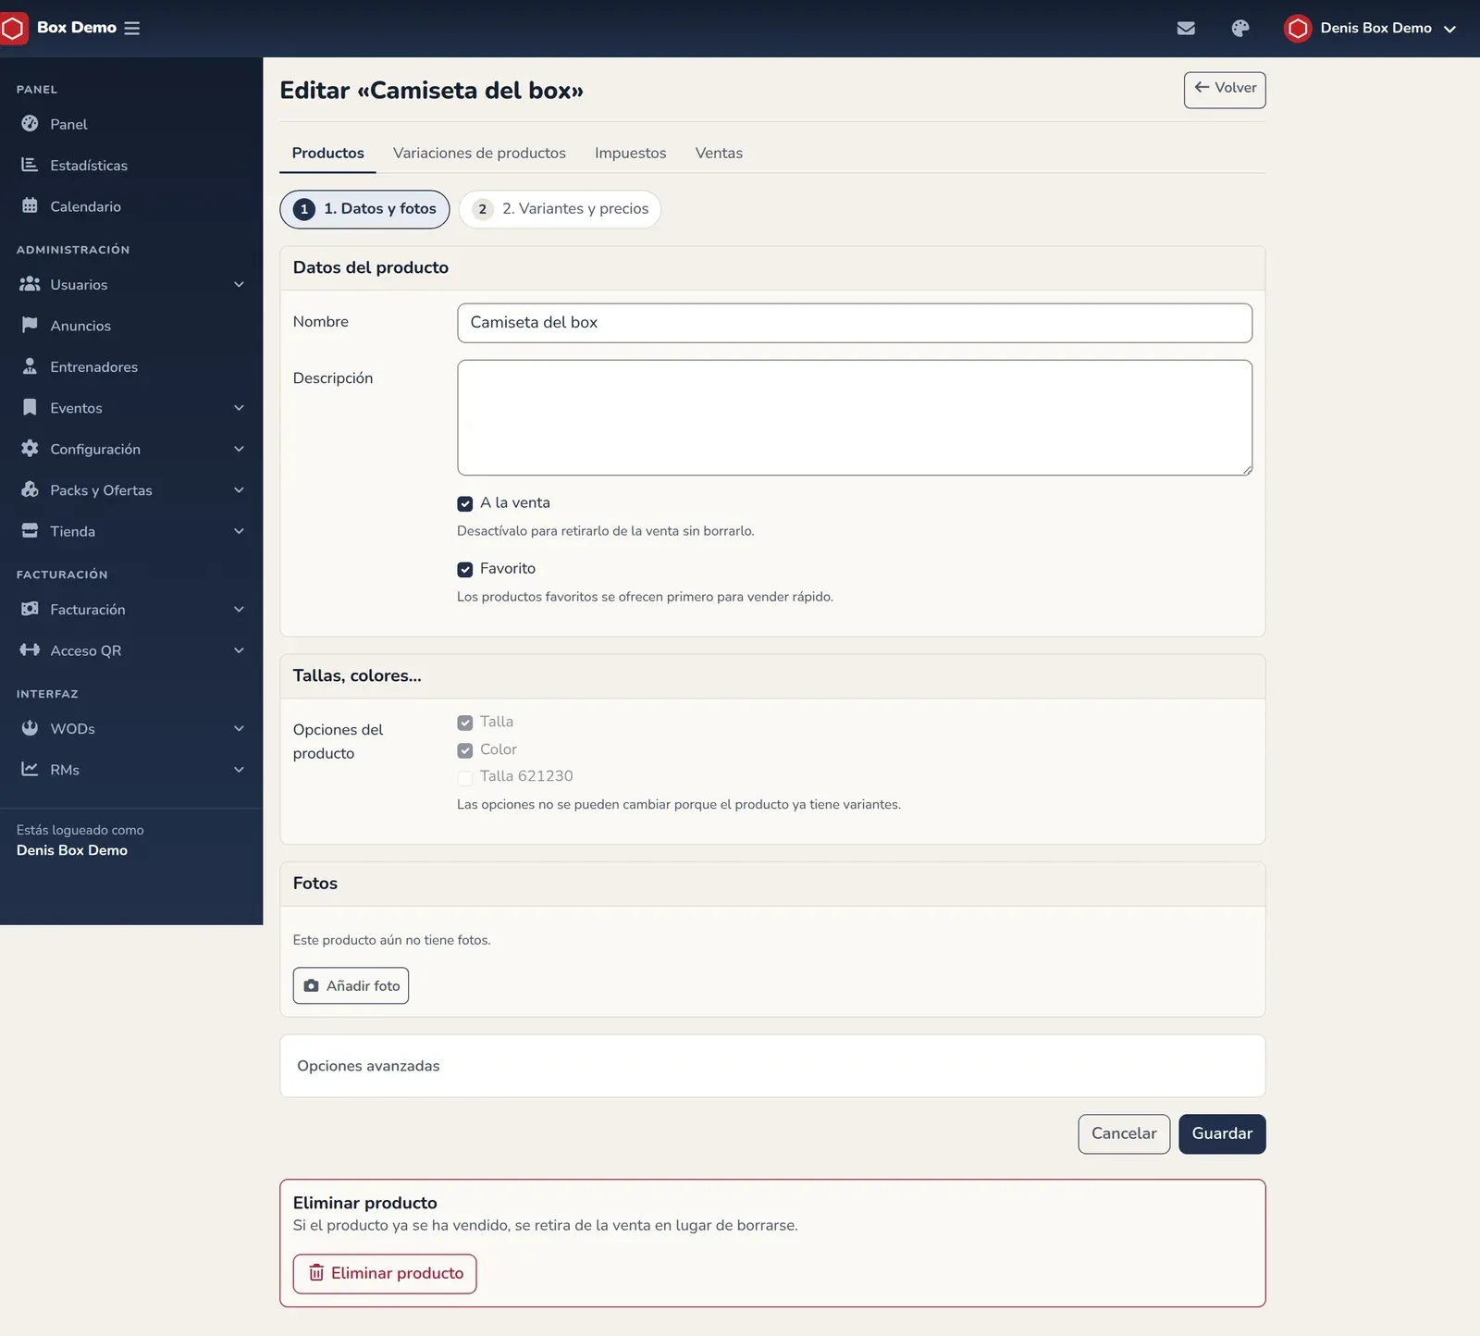Expand the WODs submenu chevron
The height and width of the screenshot is (1336, 1480).
[239, 728]
